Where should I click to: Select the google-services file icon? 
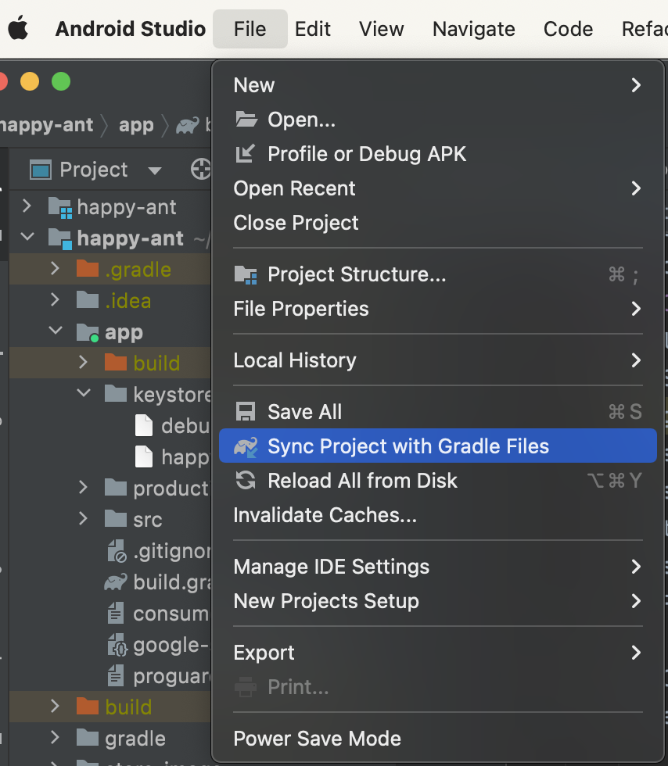(118, 645)
